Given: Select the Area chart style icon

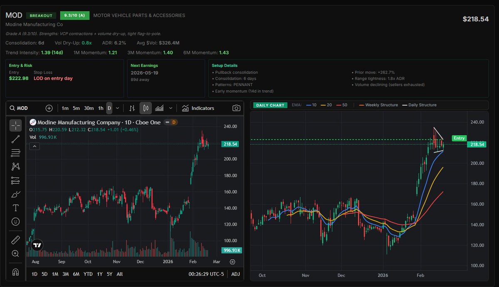Looking at the screenshot, I should [159, 108].
